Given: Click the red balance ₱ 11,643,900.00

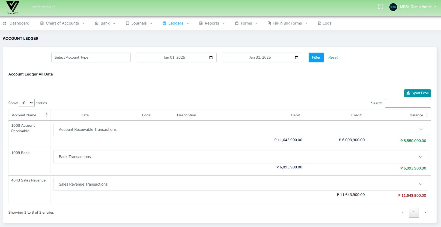Looking at the screenshot, I should click(412, 196).
